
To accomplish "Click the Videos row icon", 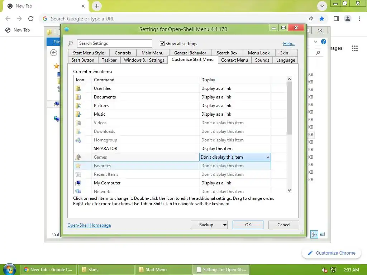I will (x=78, y=123).
